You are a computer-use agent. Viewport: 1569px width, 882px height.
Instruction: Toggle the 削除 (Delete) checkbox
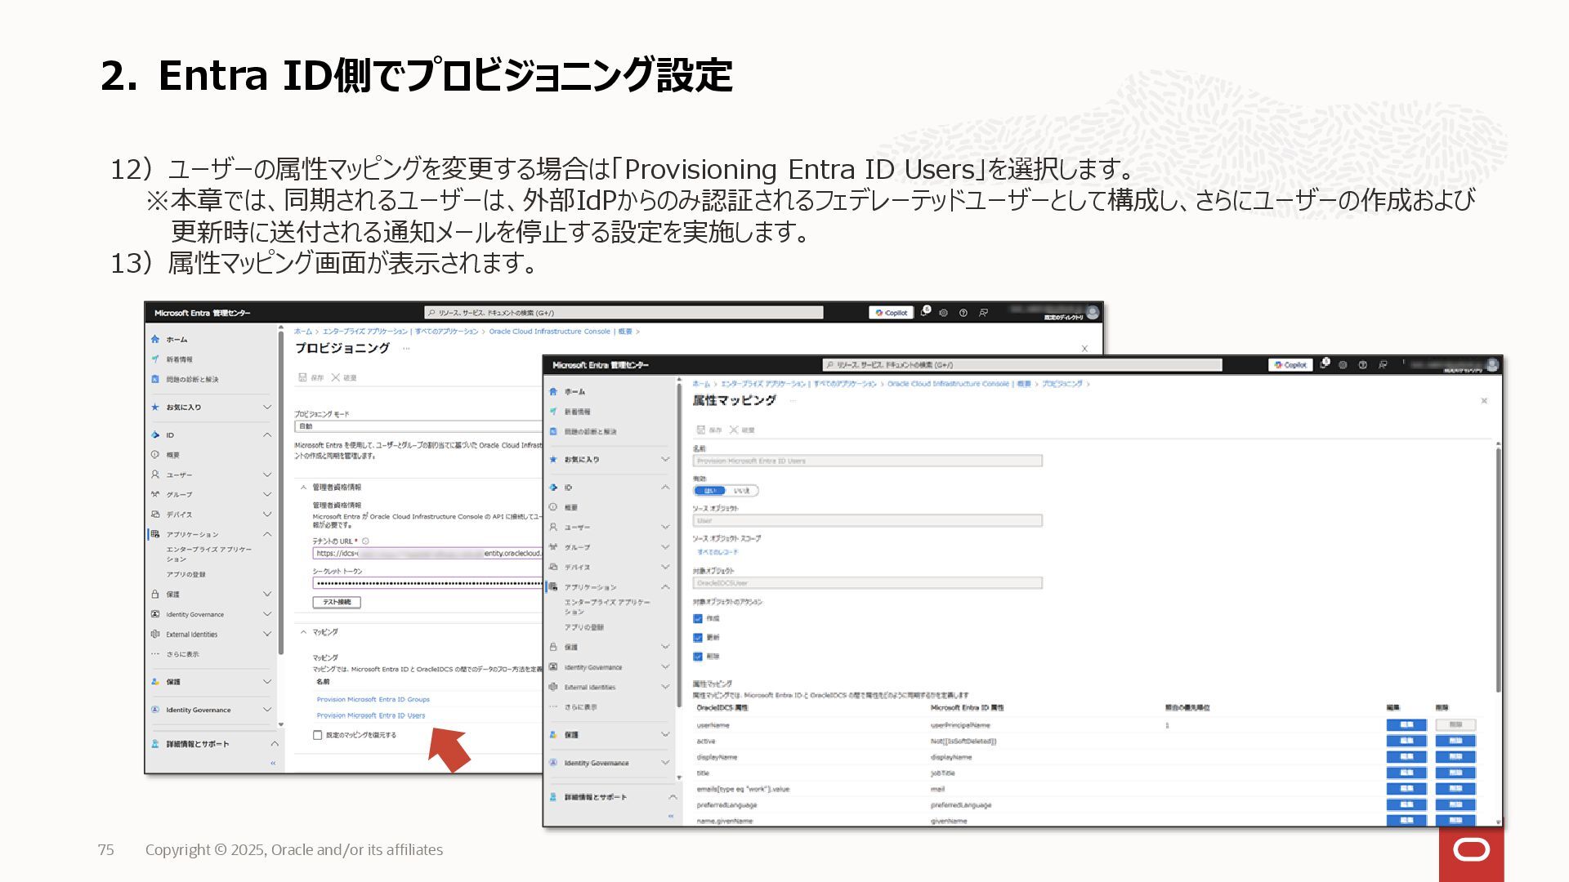click(698, 656)
